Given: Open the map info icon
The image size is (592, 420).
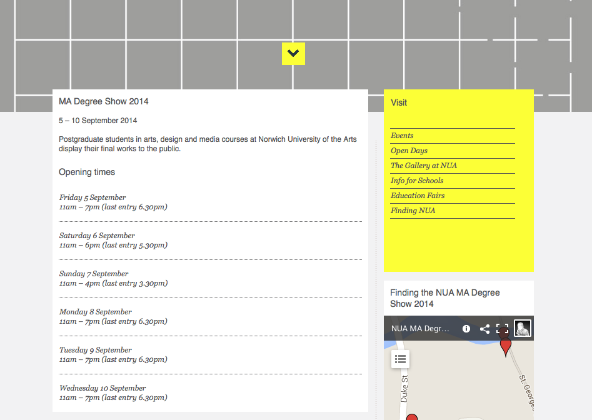Looking at the screenshot, I should 466,329.
